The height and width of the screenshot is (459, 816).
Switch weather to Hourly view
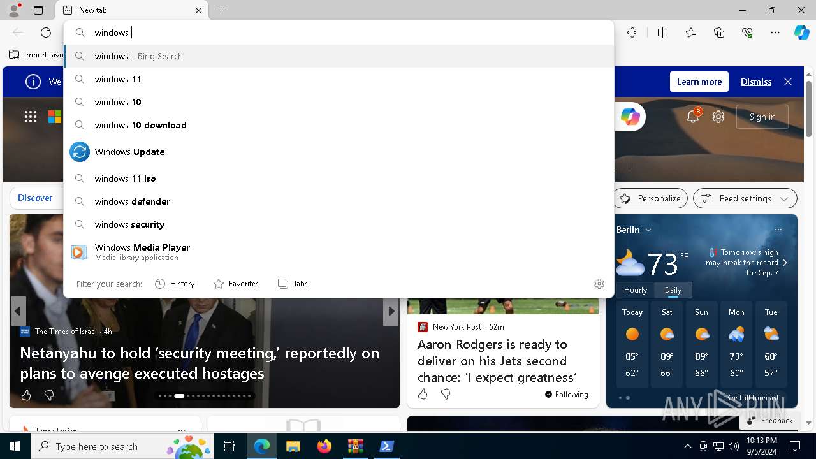(x=636, y=290)
